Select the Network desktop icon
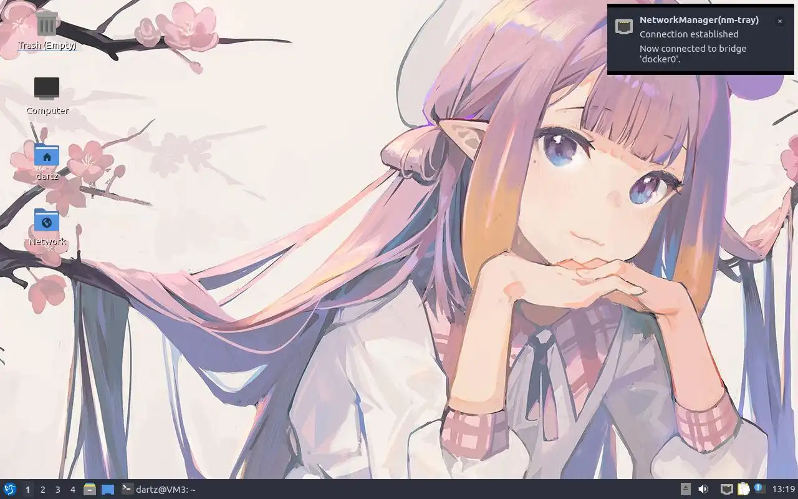The image size is (798, 499). tap(47, 226)
